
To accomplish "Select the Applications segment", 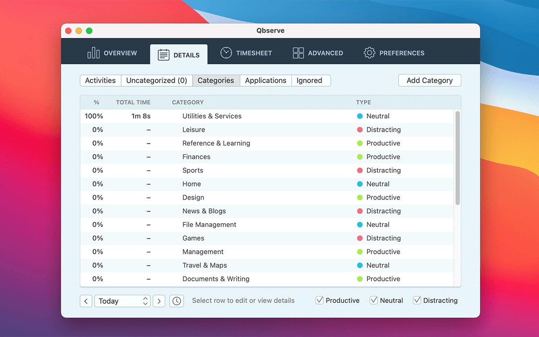I will tap(265, 80).
